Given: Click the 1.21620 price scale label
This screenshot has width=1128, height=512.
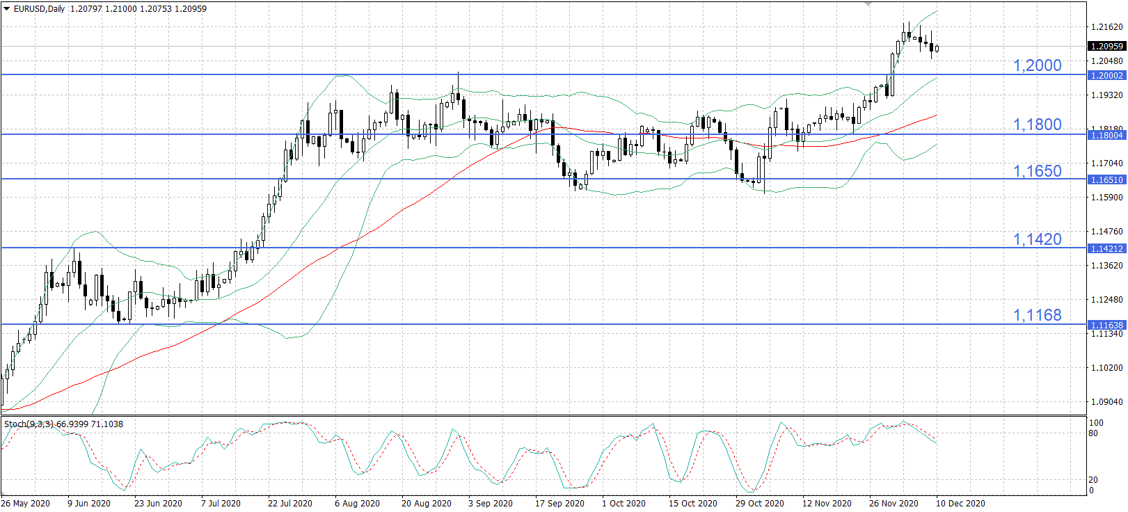Looking at the screenshot, I should (1106, 27).
